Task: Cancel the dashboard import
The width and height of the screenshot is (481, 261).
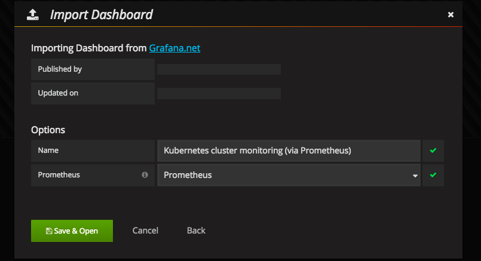Action: coord(145,231)
